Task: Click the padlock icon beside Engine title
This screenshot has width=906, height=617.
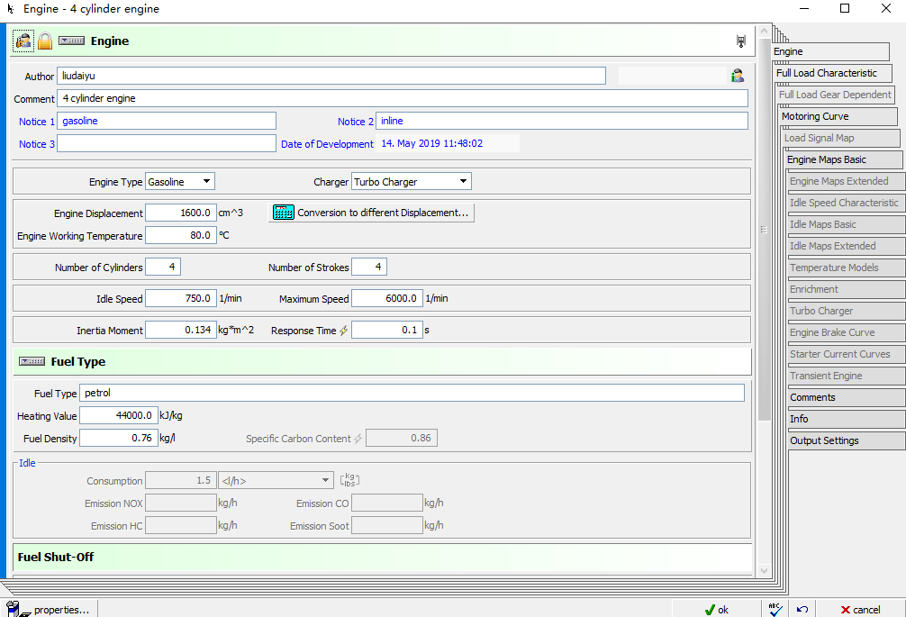Action: [x=44, y=41]
